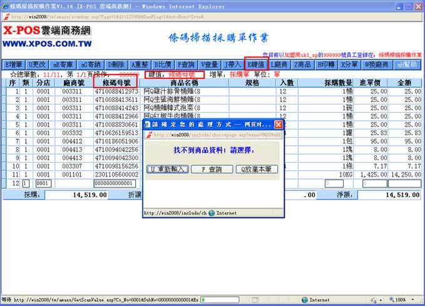Select the D刪除 delete button
This screenshot has height=306, width=425.
click(116, 64)
